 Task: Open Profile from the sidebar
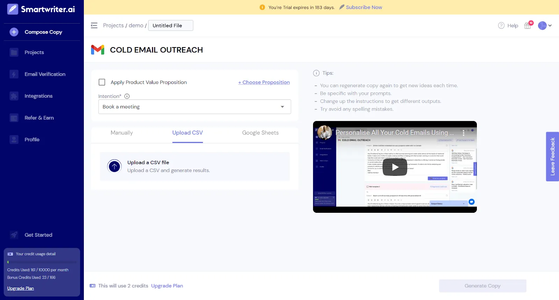point(32,140)
